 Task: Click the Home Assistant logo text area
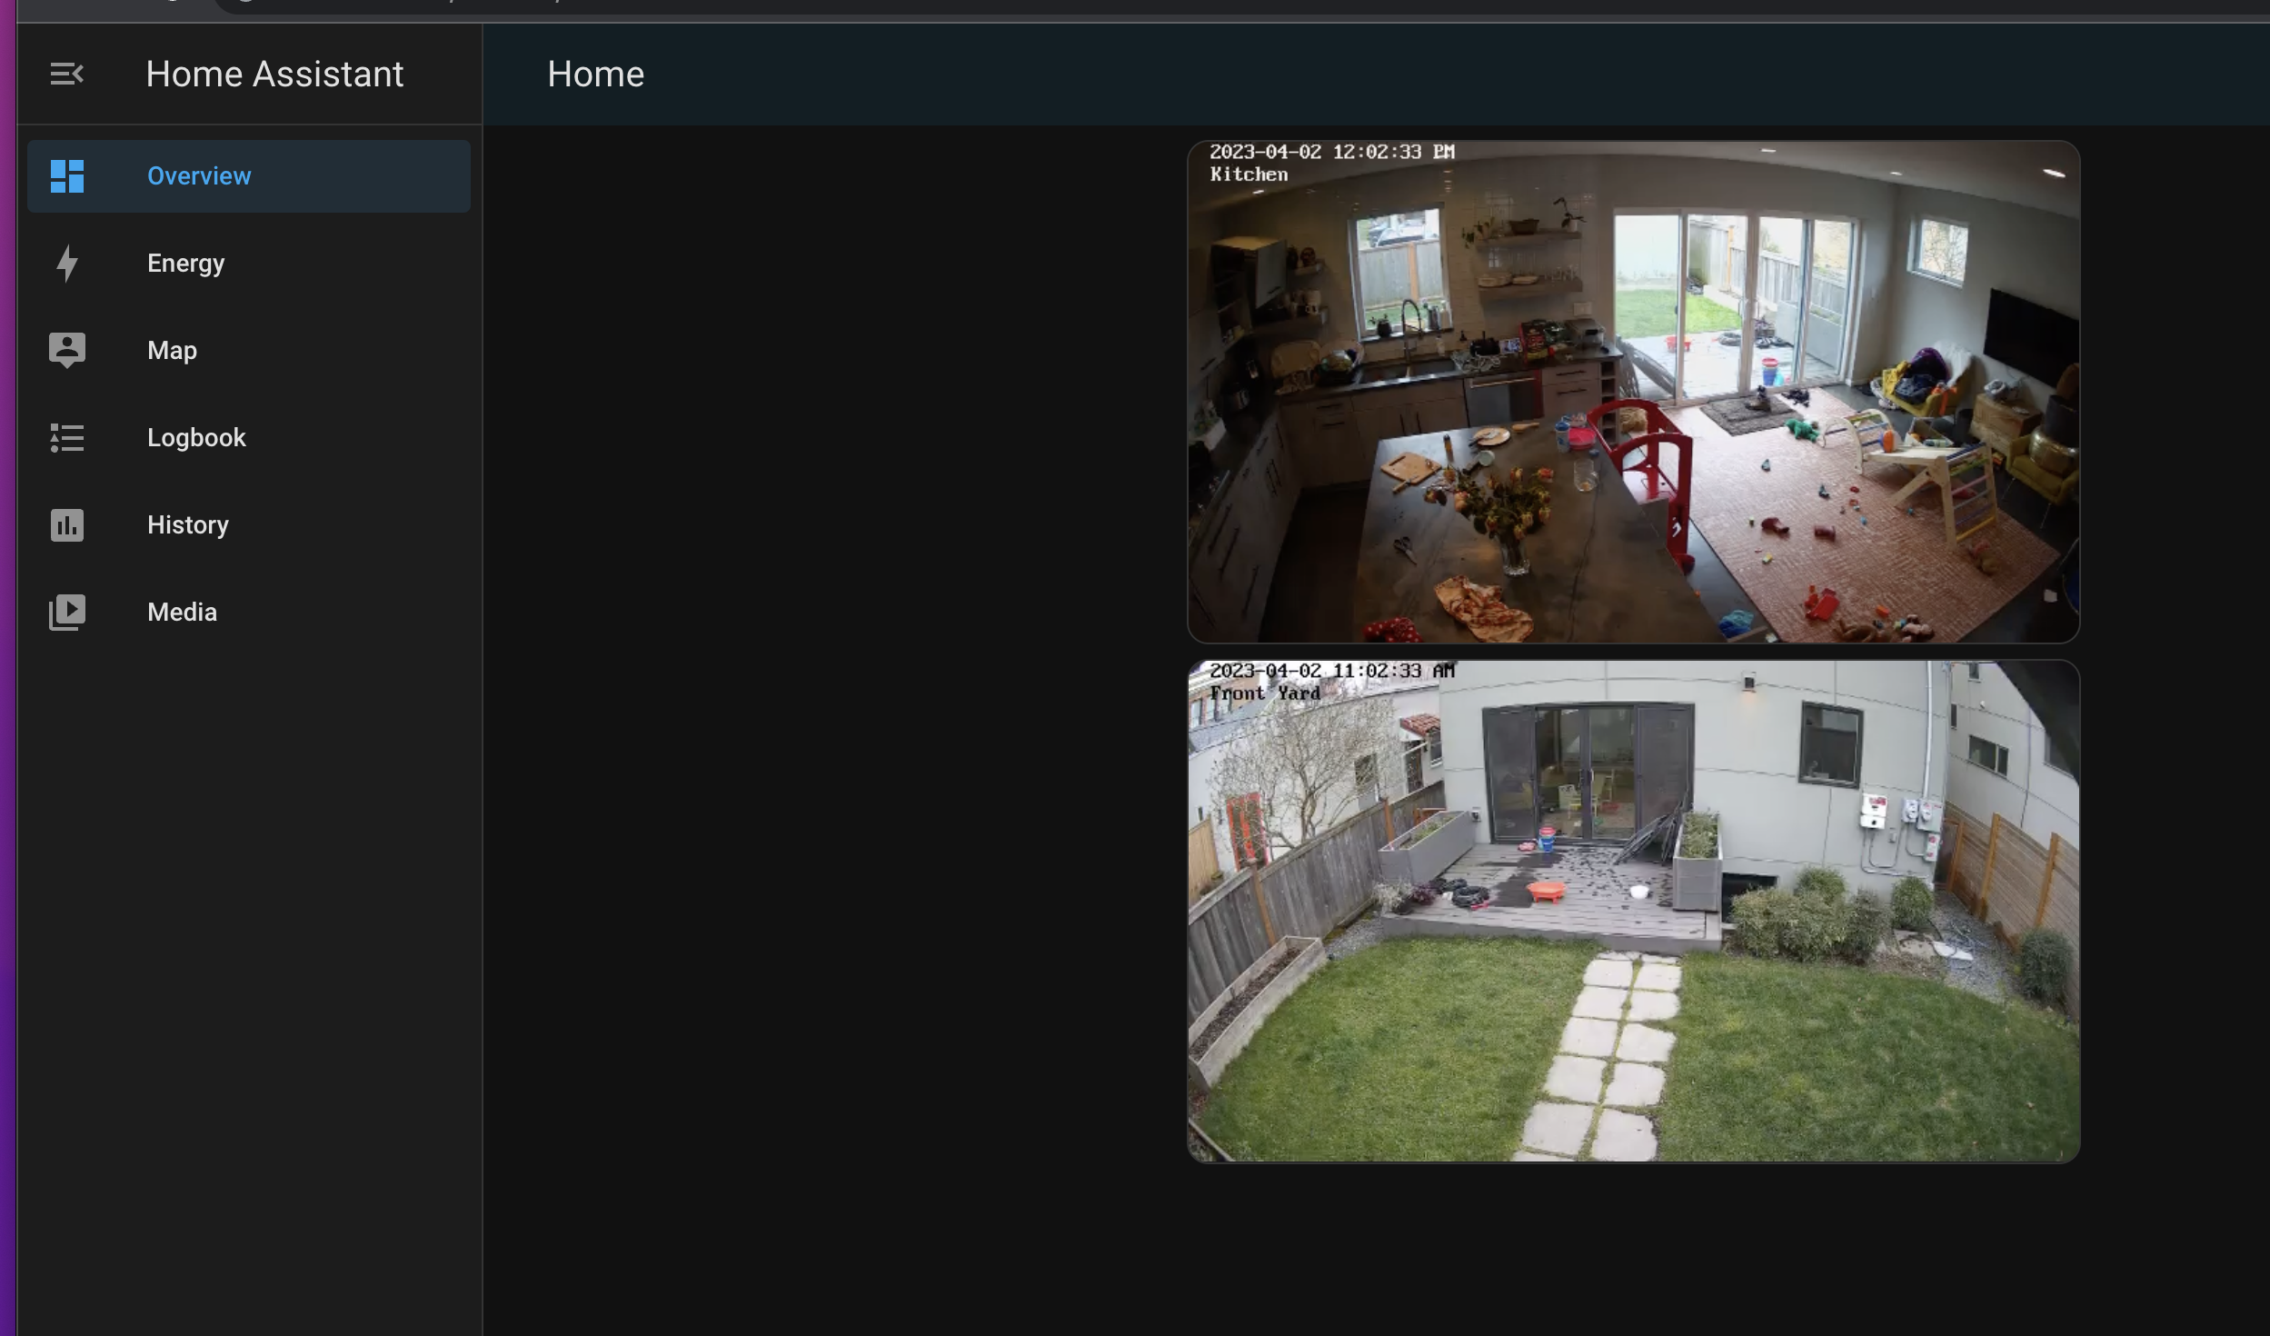coord(274,73)
